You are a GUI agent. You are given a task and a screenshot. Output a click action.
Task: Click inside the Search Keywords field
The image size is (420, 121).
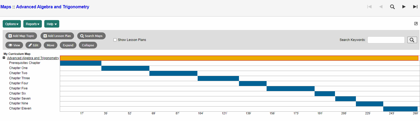pos(386,40)
